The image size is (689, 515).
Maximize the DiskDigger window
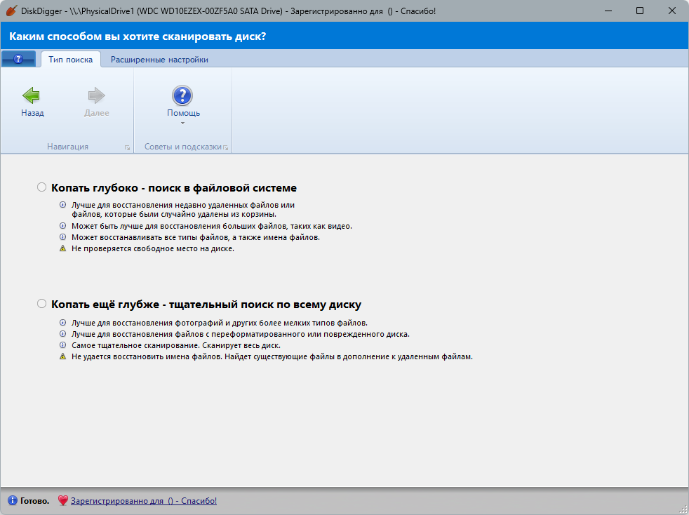640,11
